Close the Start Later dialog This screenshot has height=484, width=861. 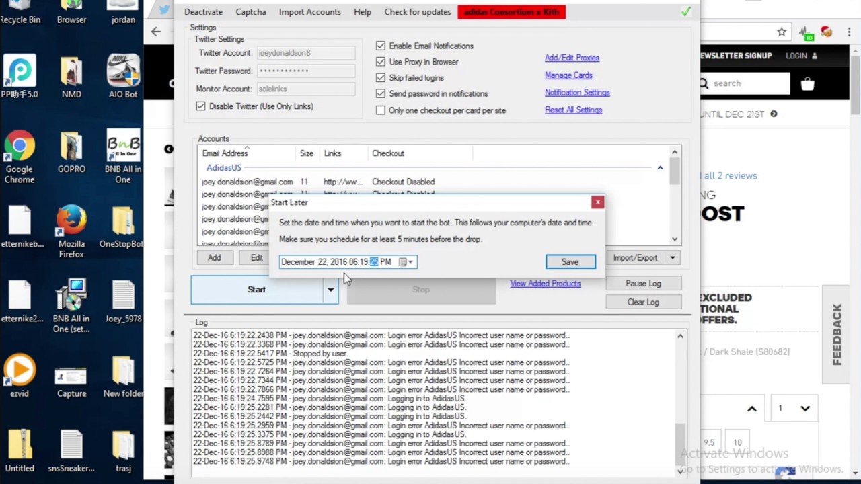point(597,202)
